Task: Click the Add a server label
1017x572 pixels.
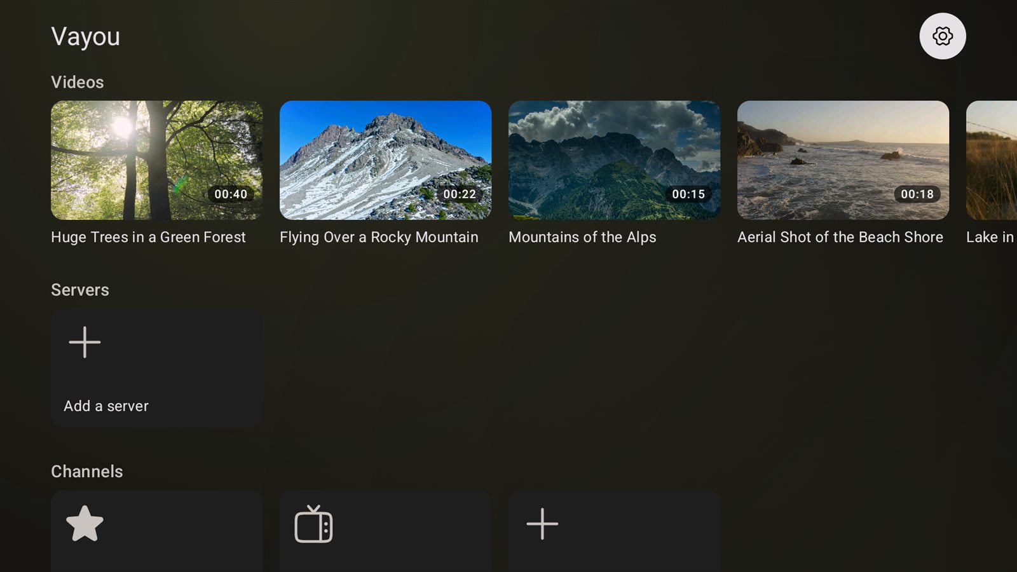Action: pos(106,406)
